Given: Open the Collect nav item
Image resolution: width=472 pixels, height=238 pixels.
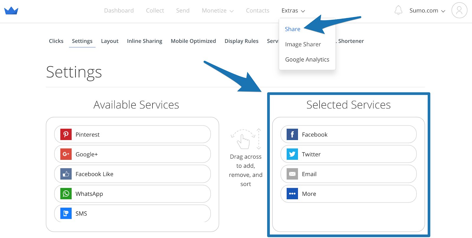Looking at the screenshot, I should click(155, 11).
